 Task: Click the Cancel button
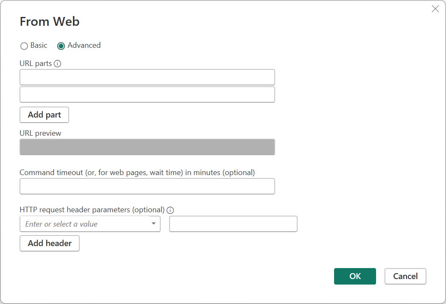tap(405, 276)
